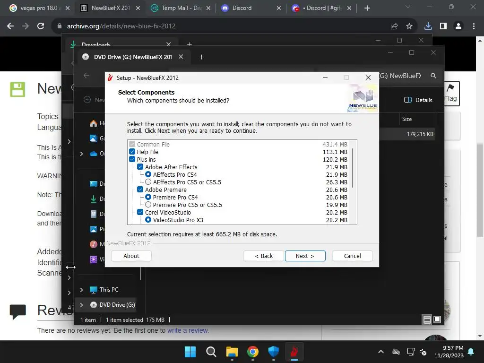Toggle the Adobe Premiere checkbox
The image size is (484, 363).
click(140, 190)
